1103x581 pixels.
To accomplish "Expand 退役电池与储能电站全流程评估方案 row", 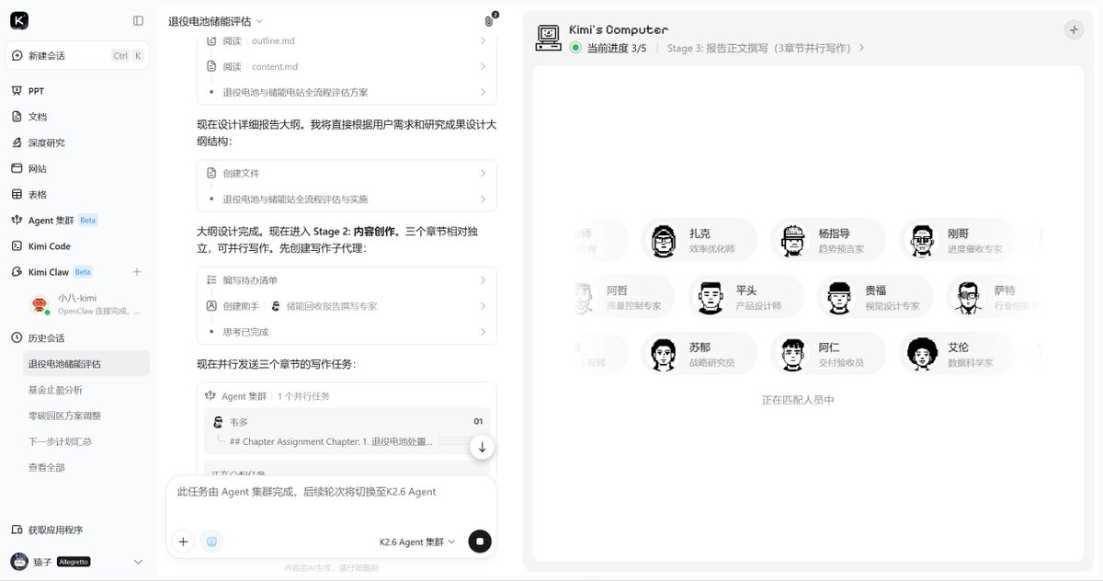I will point(347,92).
